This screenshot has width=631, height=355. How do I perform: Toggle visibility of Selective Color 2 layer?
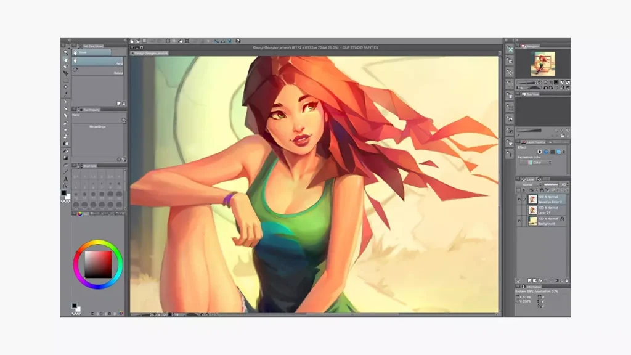tap(519, 199)
